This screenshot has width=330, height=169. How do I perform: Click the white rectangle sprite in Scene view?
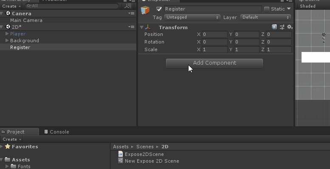(x=316, y=57)
